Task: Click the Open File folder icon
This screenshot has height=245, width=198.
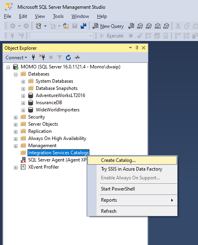Action: (66, 26)
